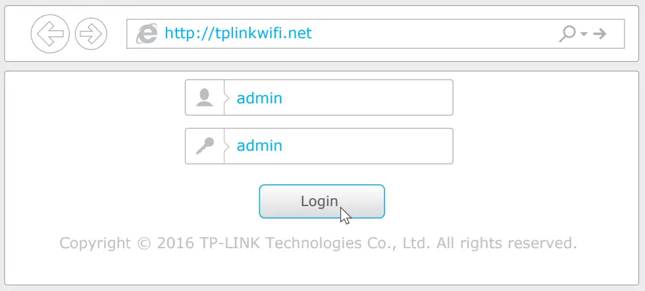
Task: Click the chevron divider in username field
Action: coord(226,98)
